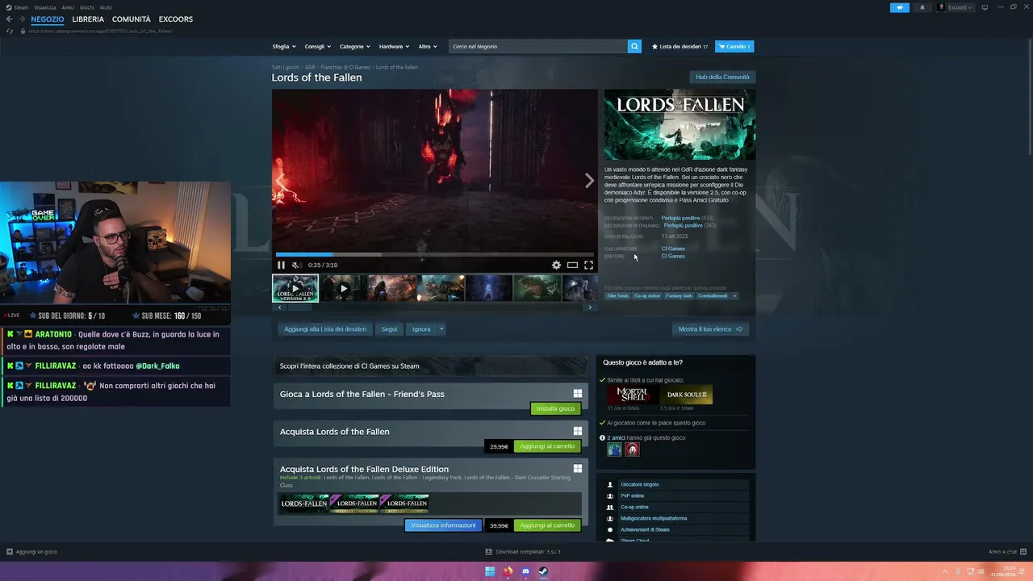Add Lords of the Fallen 29,99€ to cart
This screenshot has width=1033, height=581.
click(547, 446)
